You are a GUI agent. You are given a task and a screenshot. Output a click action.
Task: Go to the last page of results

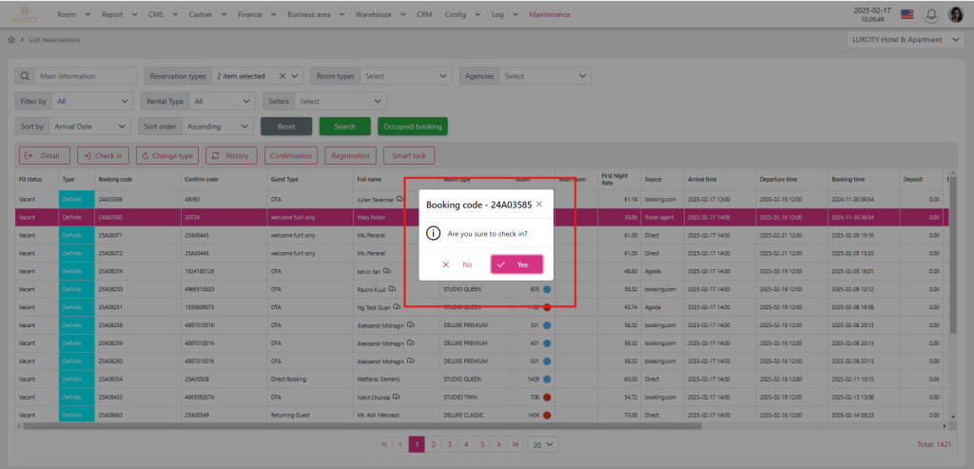click(516, 444)
